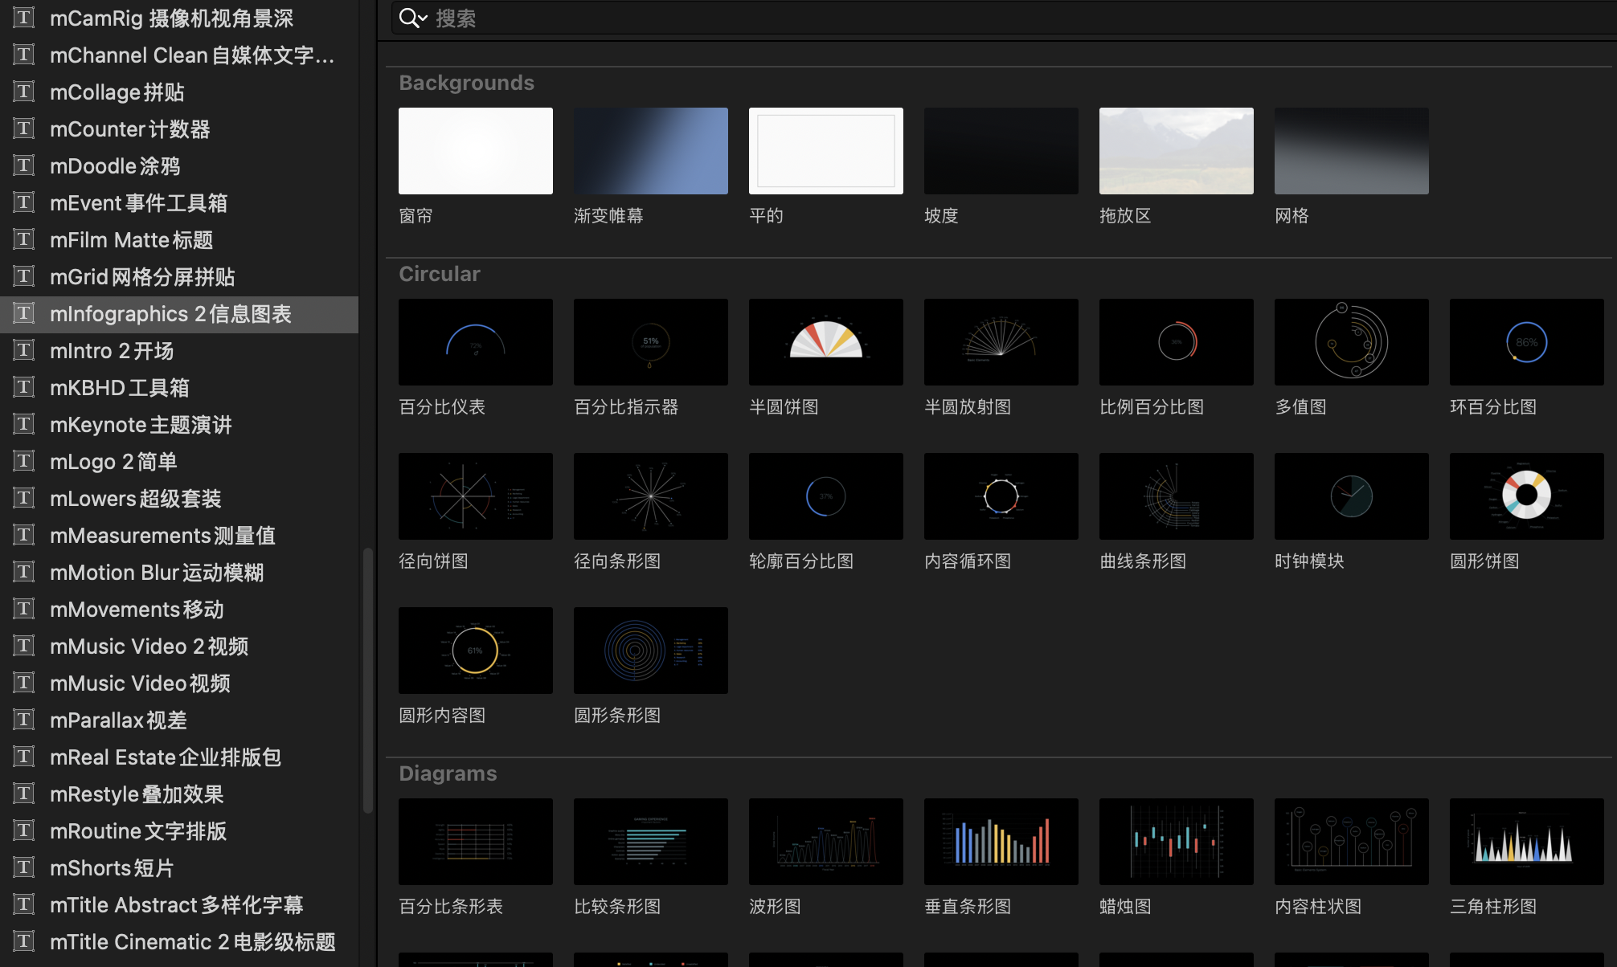Open mIntro 2 开场 category
Image resolution: width=1617 pixels, height=967 pixels.
point(179,350)
